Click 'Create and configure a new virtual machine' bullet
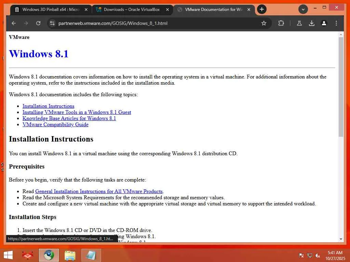 169,204
